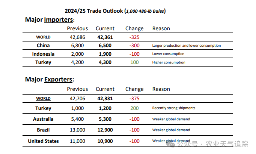Click the underlined WORLD label under Importers
Viewport: 256px width, 154px height.
[x=43, y=37]
